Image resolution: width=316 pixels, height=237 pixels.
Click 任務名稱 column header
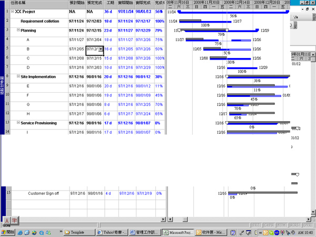coord(39,4)
